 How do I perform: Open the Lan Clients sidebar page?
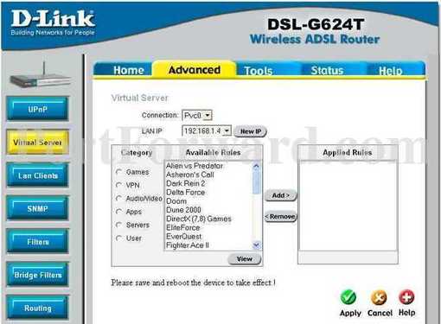point(38,175)
